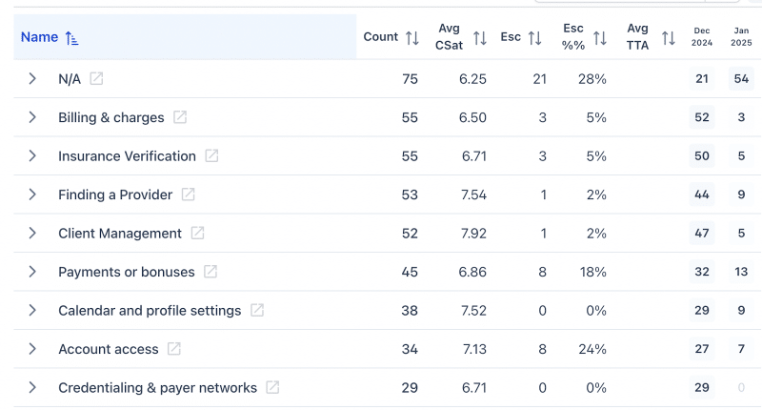Sort by Avg CSat column
The height and width of the screenshot is (410, 762).
click(x=480, y=38)
